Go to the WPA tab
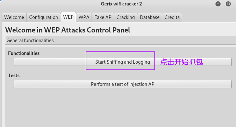The width and height of the screenshot is (236, 127). click(x=84, y=17)
